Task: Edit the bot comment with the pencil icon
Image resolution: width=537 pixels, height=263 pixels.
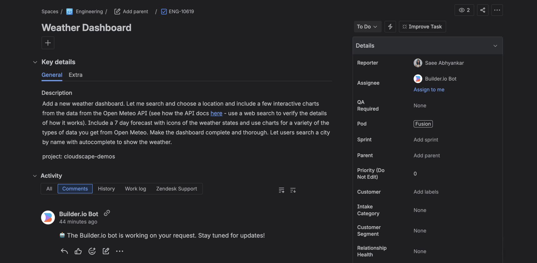Action: pyautogui.click(x=106, y=251)
